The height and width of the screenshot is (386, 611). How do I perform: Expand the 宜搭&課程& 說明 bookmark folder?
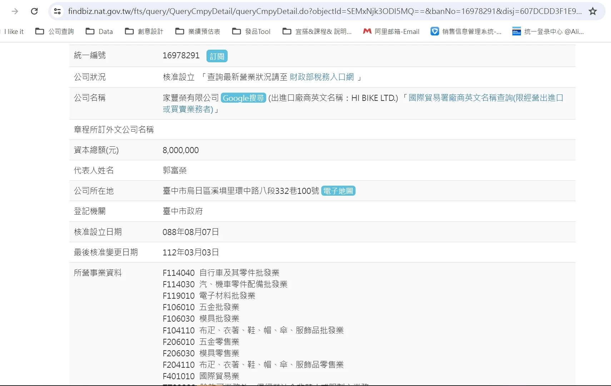pos(317,31)
